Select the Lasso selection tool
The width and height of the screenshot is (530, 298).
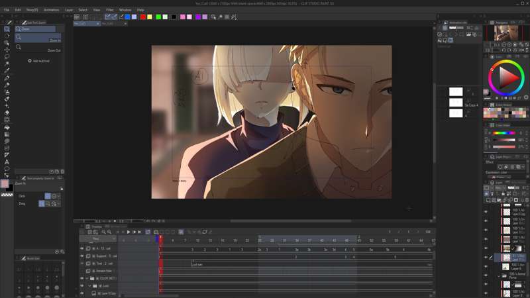pos(7,57)
